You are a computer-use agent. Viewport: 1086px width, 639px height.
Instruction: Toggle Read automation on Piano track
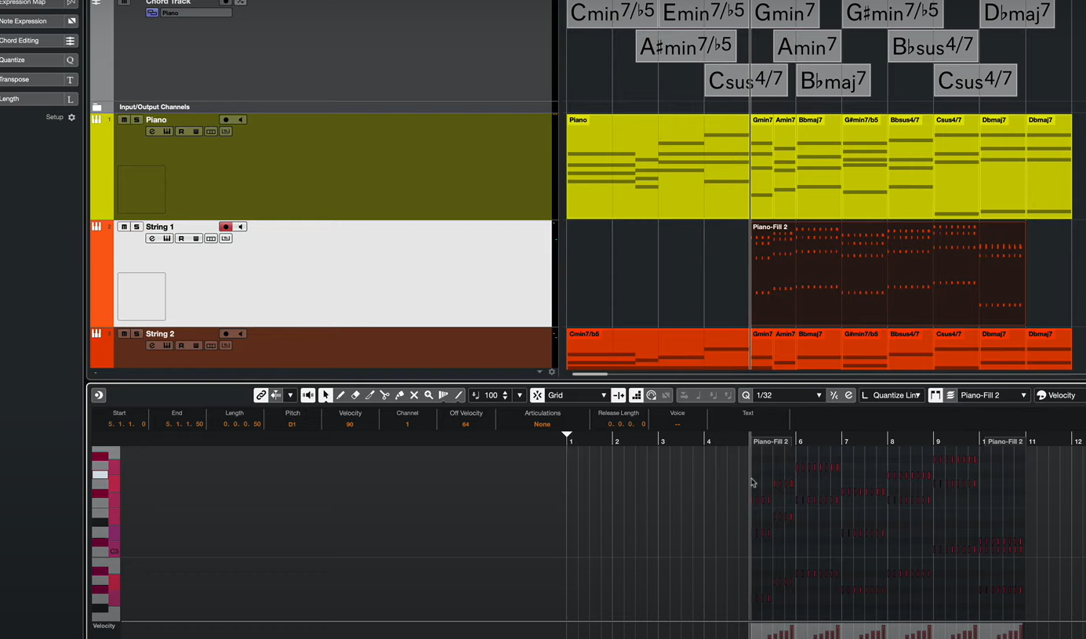[181, 132]
